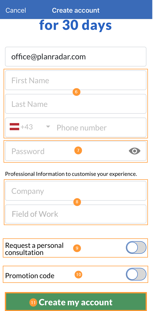Tap the orange number 9 badge
The width and height of the screenshot is (153, 311).
pos(77,248)
